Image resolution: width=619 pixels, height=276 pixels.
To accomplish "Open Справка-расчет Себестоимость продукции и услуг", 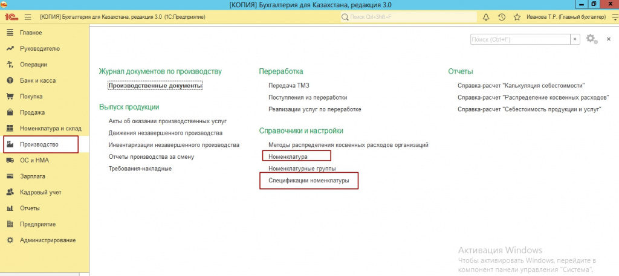I will tap(530, 109).
